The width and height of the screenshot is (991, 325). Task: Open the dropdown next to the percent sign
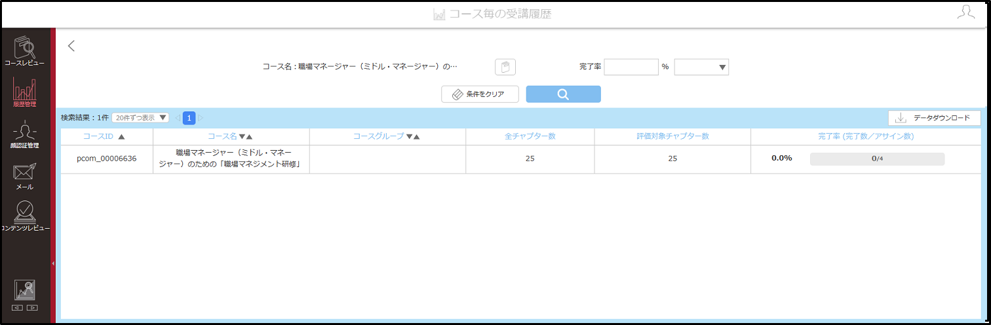pyautogui.click(x=701, y=67)
